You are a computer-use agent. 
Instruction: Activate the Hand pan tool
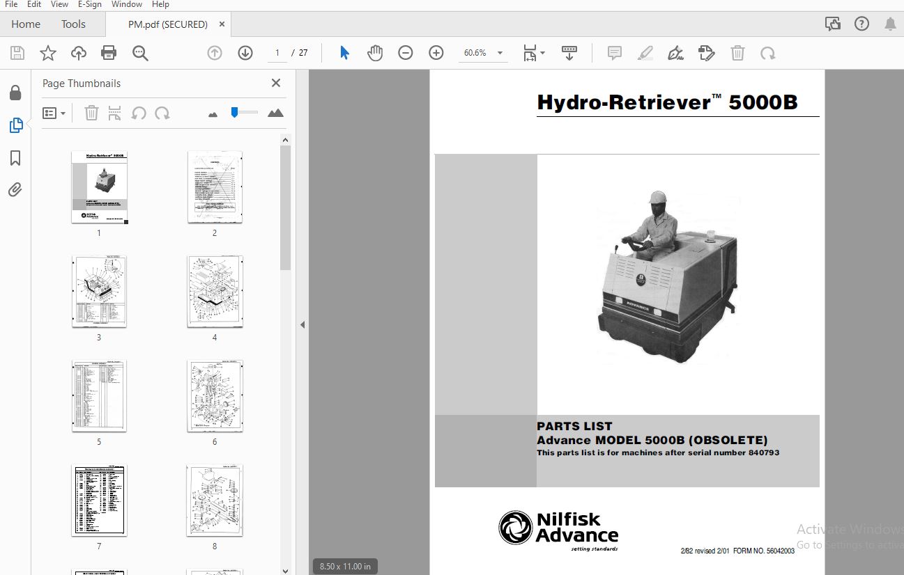point(375,53)
